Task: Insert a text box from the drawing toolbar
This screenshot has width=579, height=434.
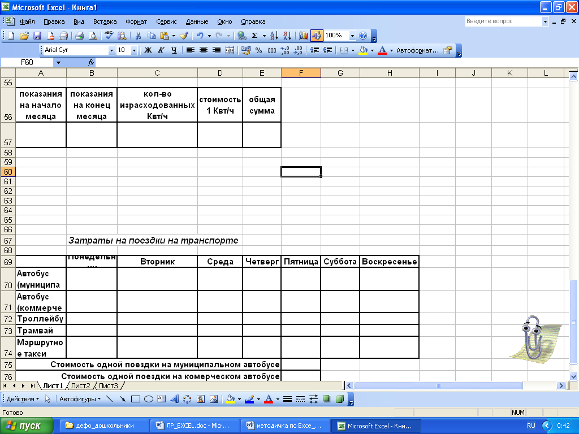Action: click(161, 399)
